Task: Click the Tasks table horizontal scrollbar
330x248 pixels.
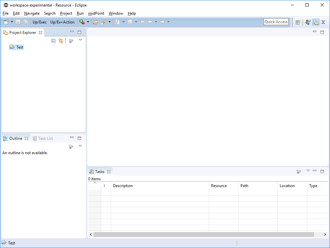Action: (x=203, y=234)
